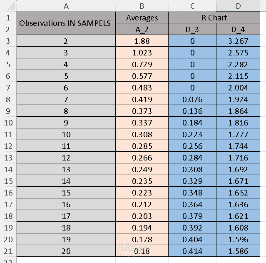Click the R Chart merged header cell
The image size is (266, 263).
click(x=214, y=18)
